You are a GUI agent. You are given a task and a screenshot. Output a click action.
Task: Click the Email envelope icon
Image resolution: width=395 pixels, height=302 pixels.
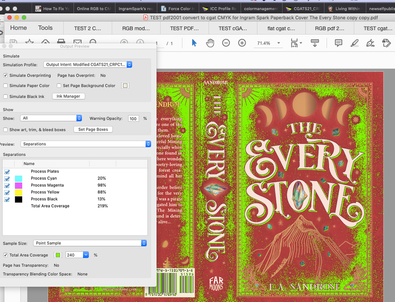pyautogui.click(x=77, y=41)
